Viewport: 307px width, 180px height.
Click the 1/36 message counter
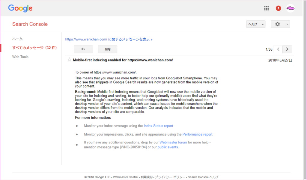point(269,49)
